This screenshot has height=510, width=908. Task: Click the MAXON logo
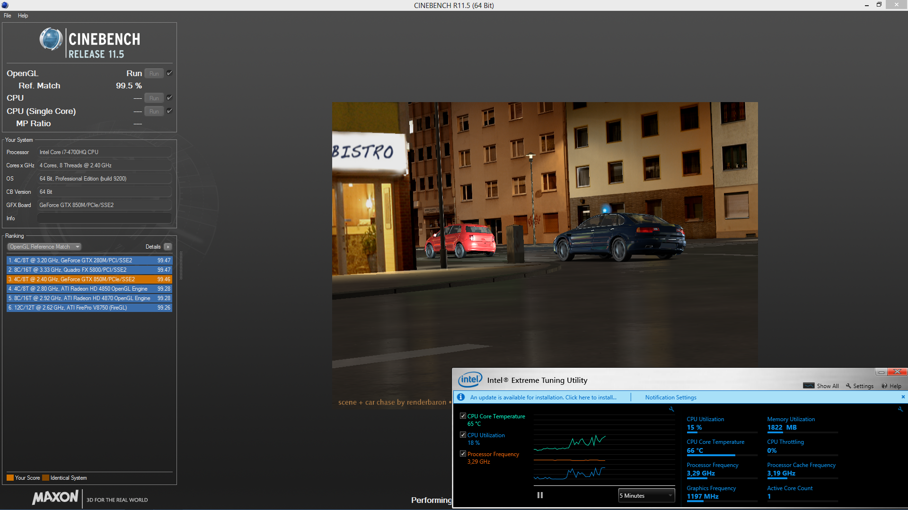click(55, 497)
